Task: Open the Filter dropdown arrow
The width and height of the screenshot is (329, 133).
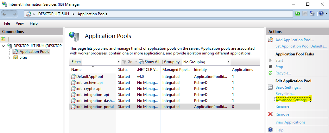Action: pyautogui.click(x=118, y=62)
